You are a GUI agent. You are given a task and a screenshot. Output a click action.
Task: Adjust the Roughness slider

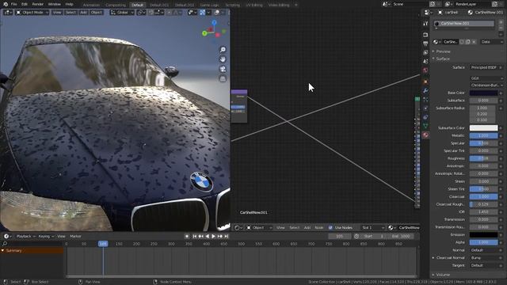483,158
